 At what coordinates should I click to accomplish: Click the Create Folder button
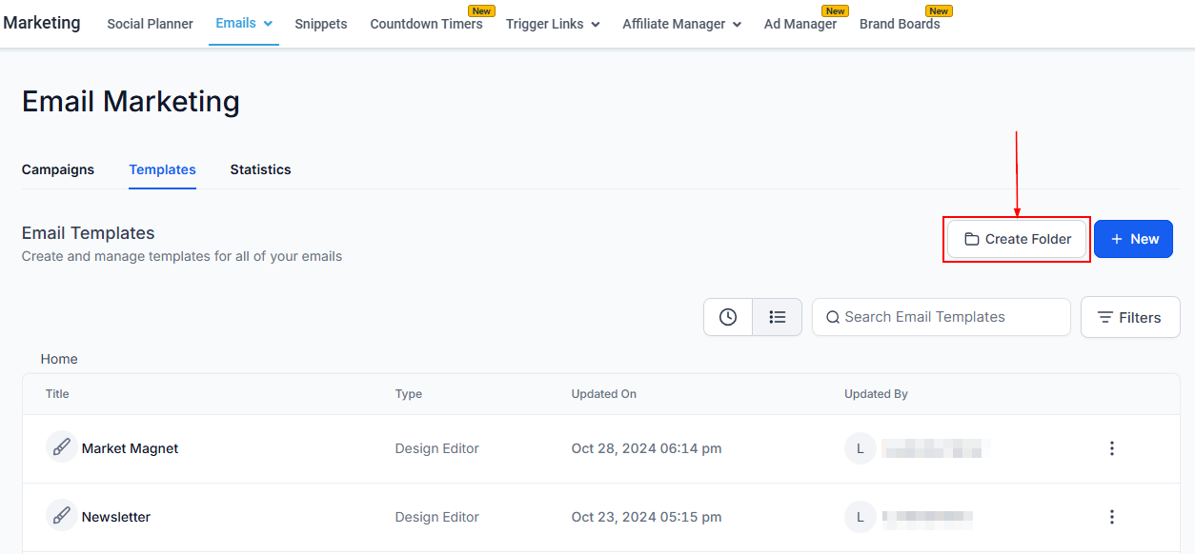pyautogui.click(x=1017, y=239)
